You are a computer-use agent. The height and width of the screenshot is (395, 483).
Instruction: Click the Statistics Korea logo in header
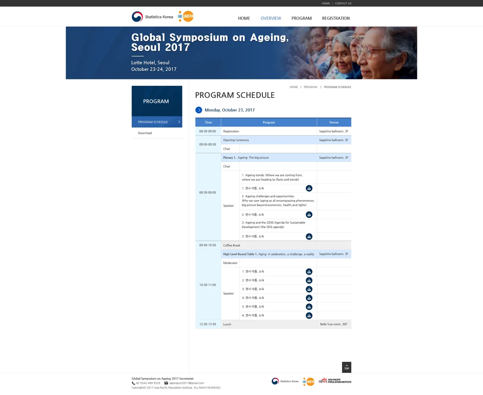[x=153, y=17]
